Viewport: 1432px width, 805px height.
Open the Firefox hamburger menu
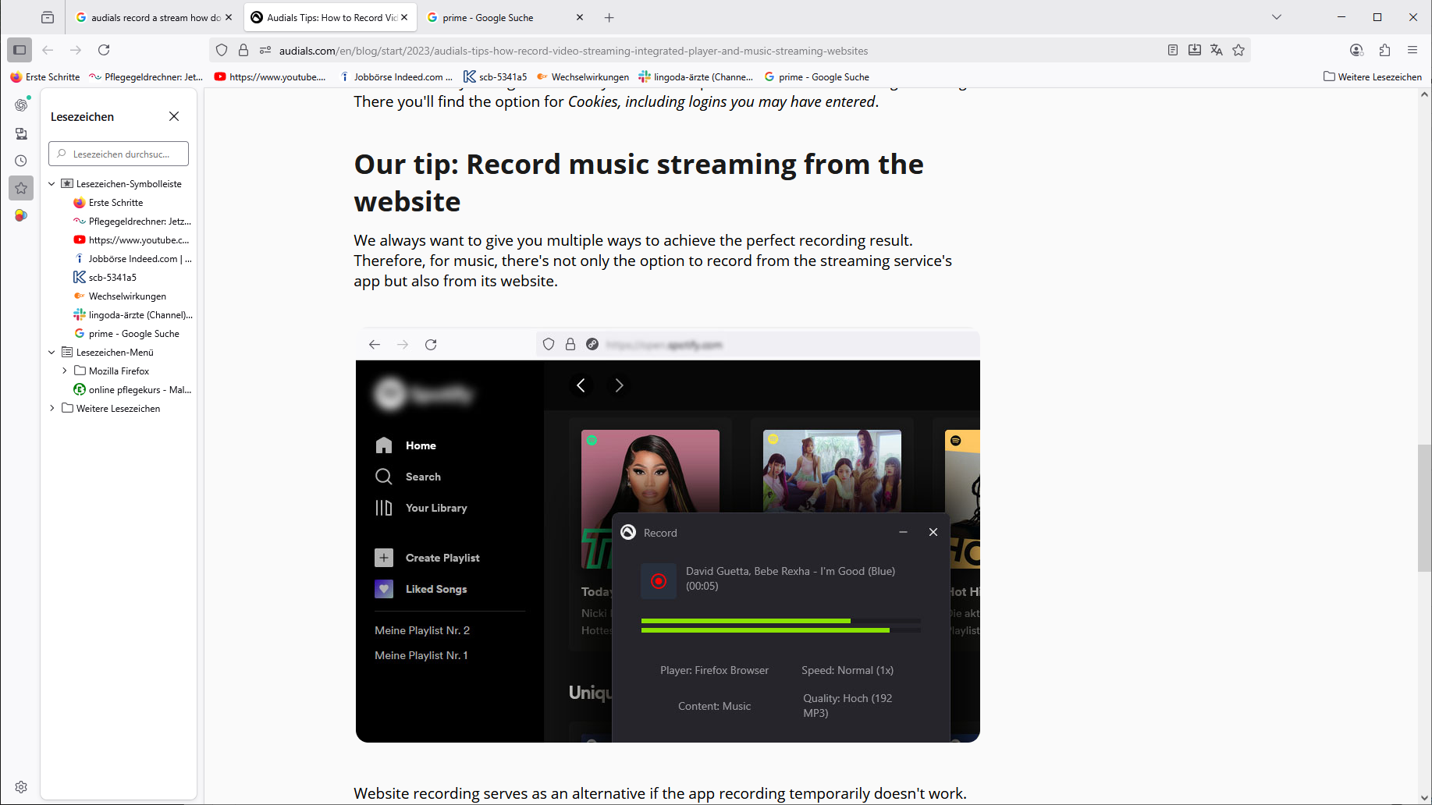tap(1412, 50)
